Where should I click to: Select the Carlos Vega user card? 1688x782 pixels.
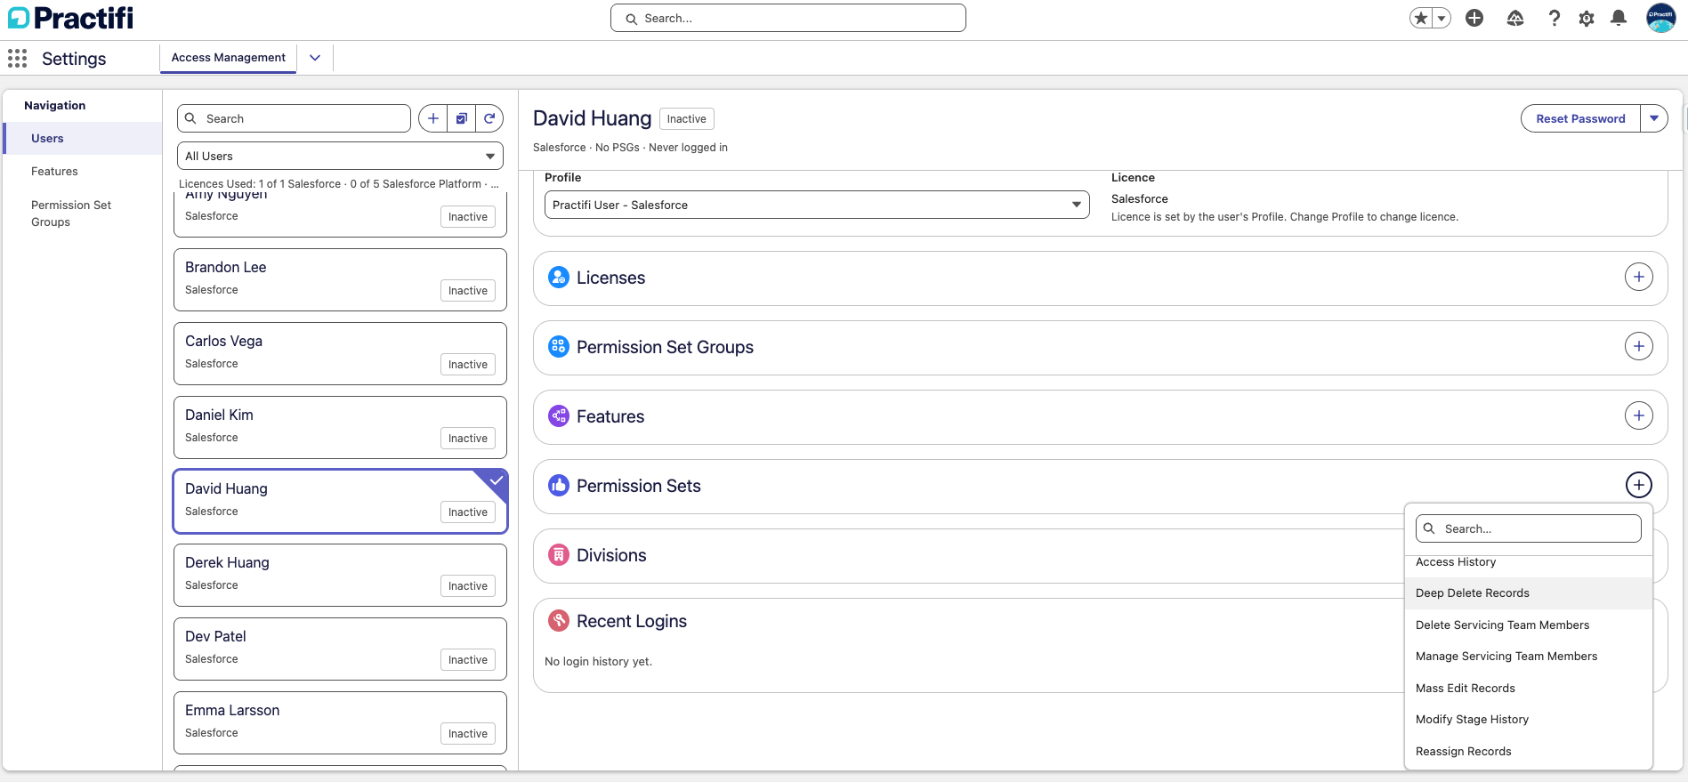click(x=341, y=354)
